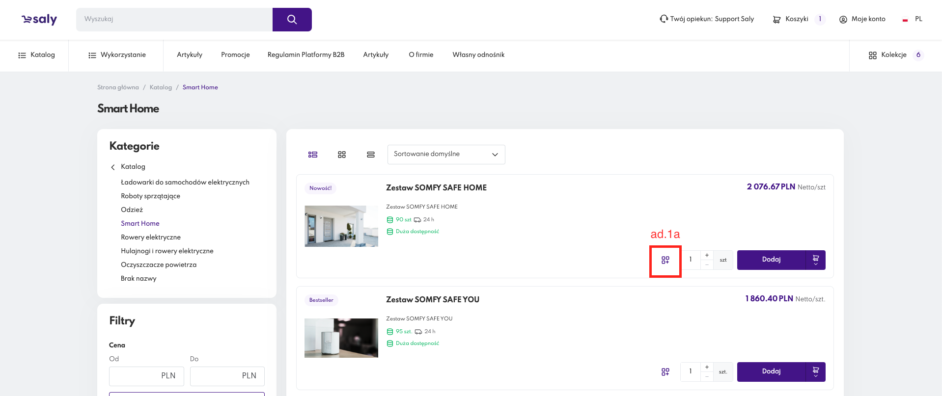
Task: Open the Koszyki cart icon
Action: 776,20
